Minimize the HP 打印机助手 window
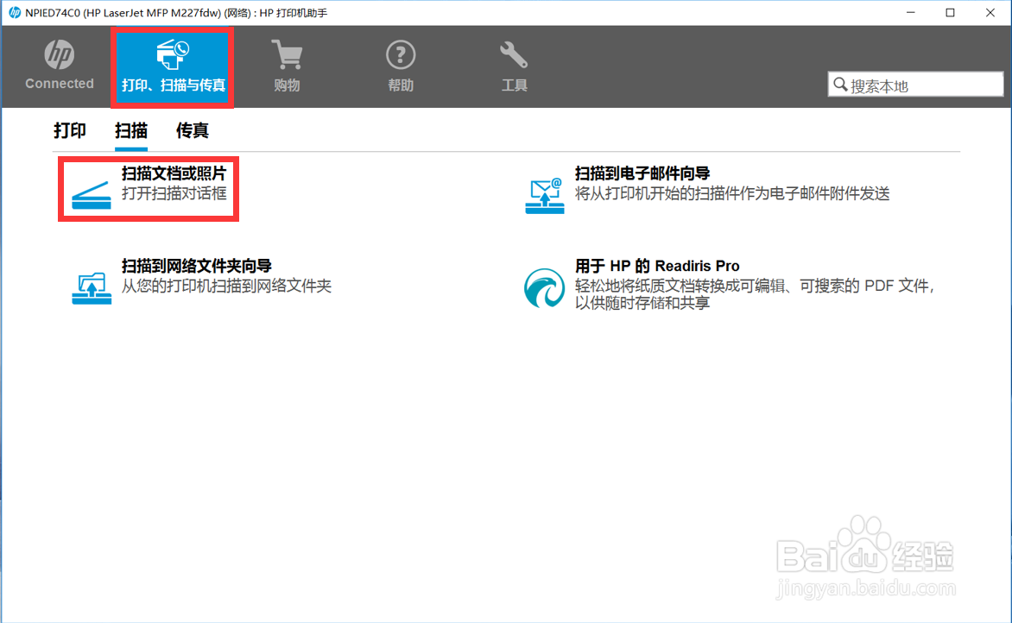Screen dimensions: 1012x623 pos(909,12)
